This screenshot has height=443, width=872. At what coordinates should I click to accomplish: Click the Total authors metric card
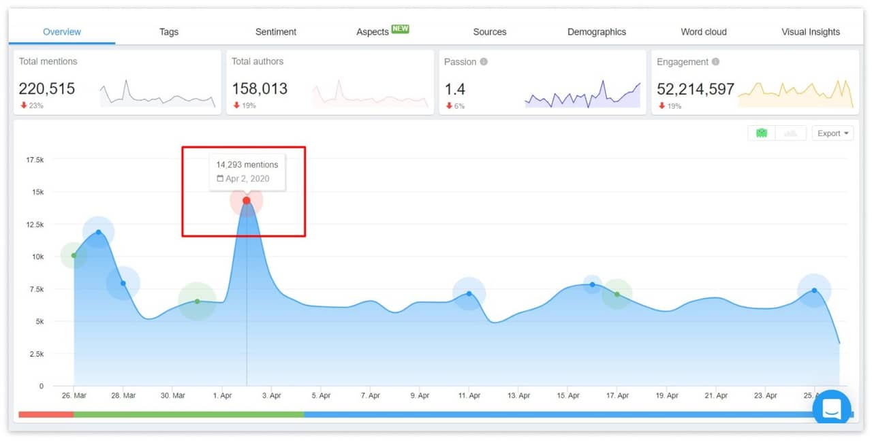point(330,82)
